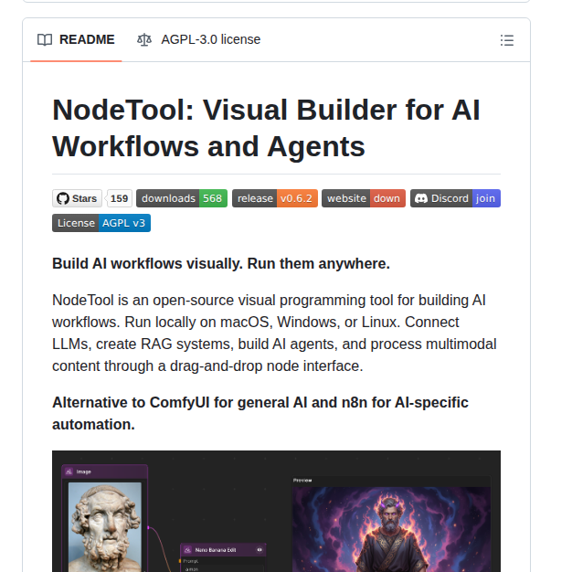Click the website down badge
Image resolution: width=572 pixels, height=572 pixels.
coord(364,198)
